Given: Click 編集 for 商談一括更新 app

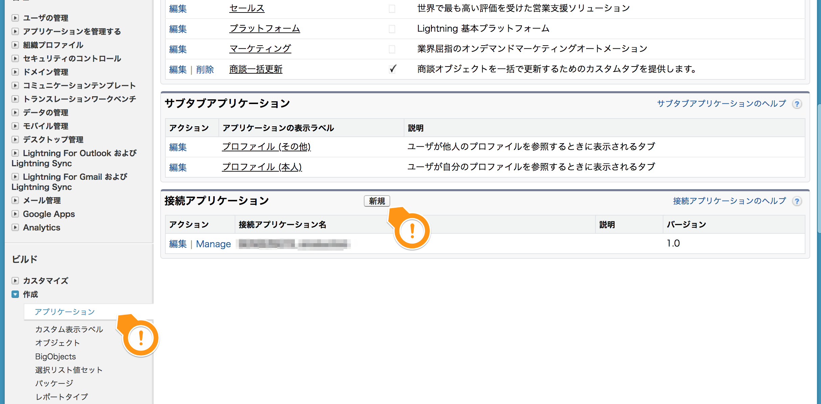Looking at the screenshot, I should [178, 69].
